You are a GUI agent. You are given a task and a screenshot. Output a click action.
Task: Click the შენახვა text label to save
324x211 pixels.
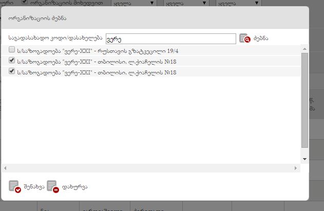click(x=33, y=187)
